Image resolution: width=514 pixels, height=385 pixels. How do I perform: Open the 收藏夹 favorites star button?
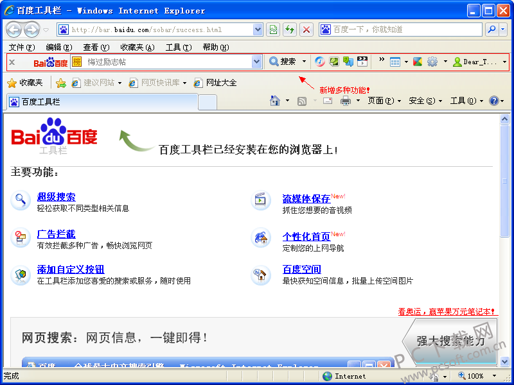coord(25,83)
